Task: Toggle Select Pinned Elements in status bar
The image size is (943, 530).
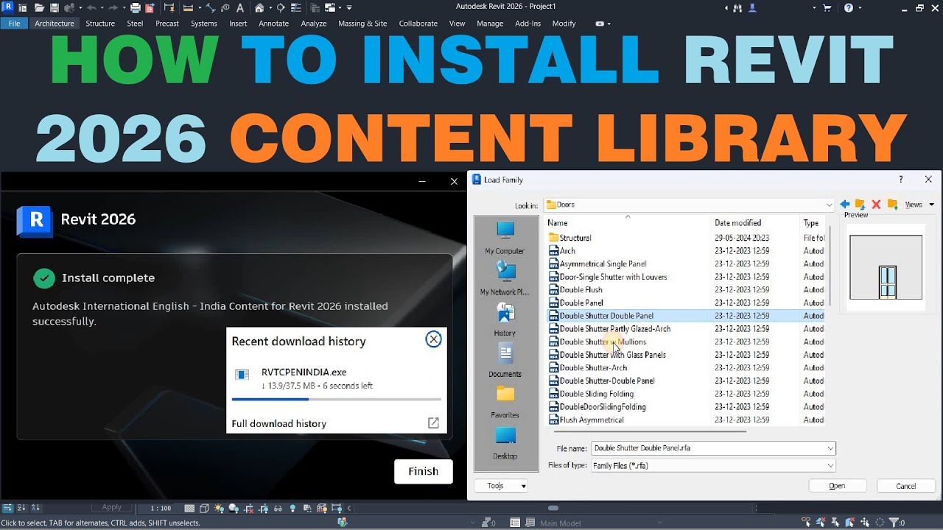Action: coord(835,523)
